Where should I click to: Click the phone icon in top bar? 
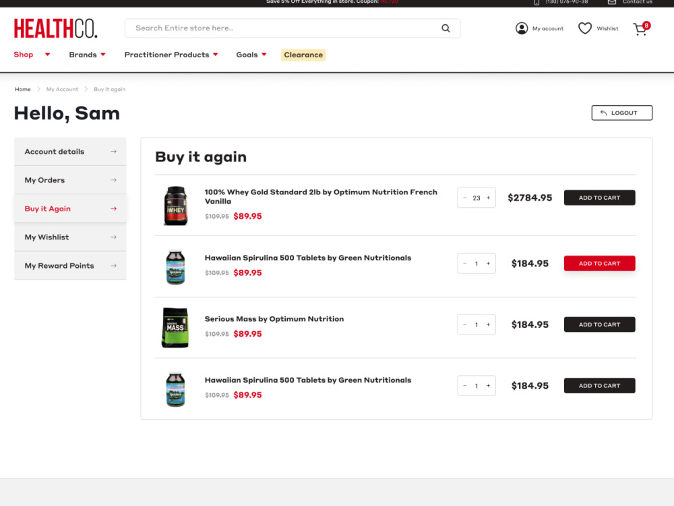[537, 2]
